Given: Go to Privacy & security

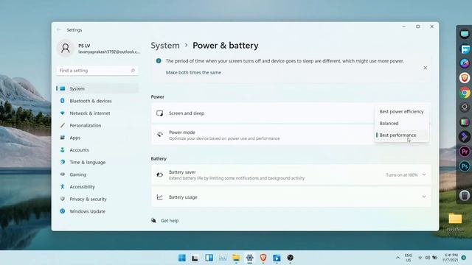Looking at the screenshot, I should pos(97,199).
